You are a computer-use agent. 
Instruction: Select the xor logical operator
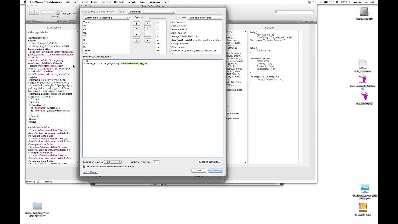point(161,50)
